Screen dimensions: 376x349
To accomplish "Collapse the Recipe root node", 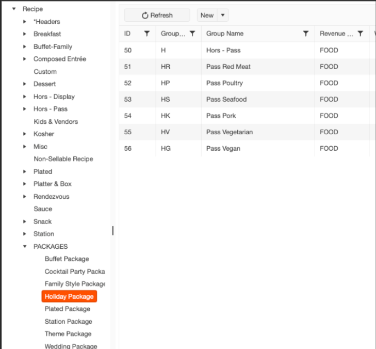I will tap(14, 9).
